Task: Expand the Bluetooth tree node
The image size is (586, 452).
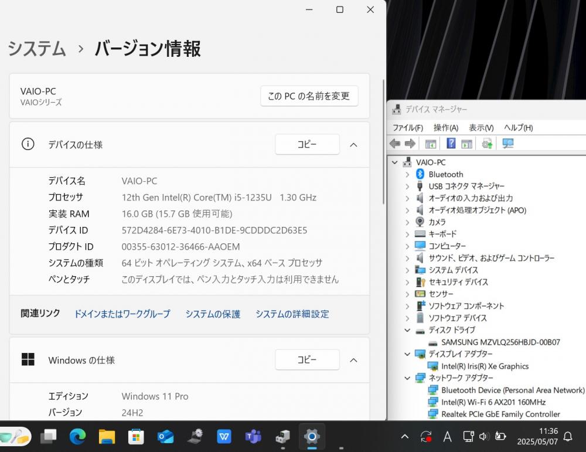Action: point(407,174)
